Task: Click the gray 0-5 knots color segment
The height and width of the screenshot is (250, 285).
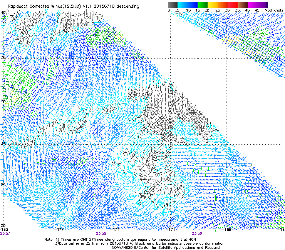Action: click(x=173, y=5)
